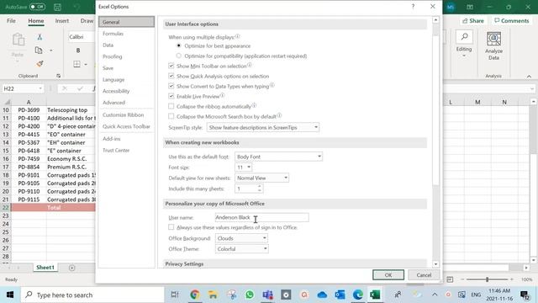Click the dialog vertical scrollbar
The image size is (538, 303).
click(435, 110)
